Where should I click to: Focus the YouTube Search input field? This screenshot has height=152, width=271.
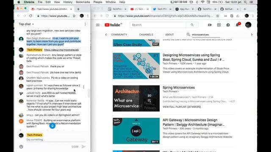(x=158, y=25)
